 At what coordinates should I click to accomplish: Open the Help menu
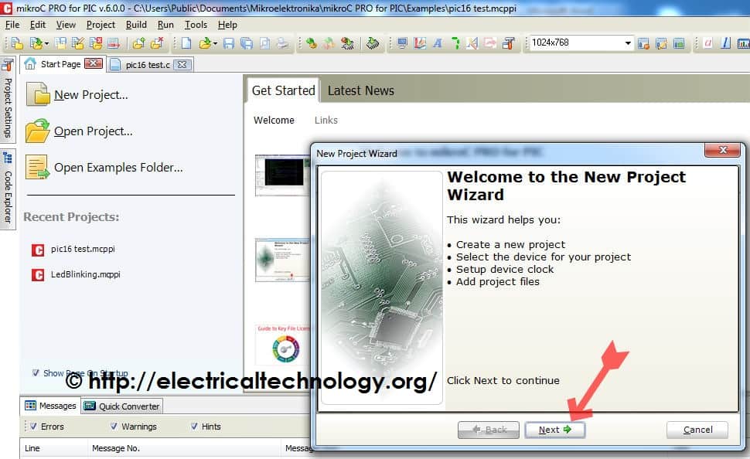[x=227, y=25]
